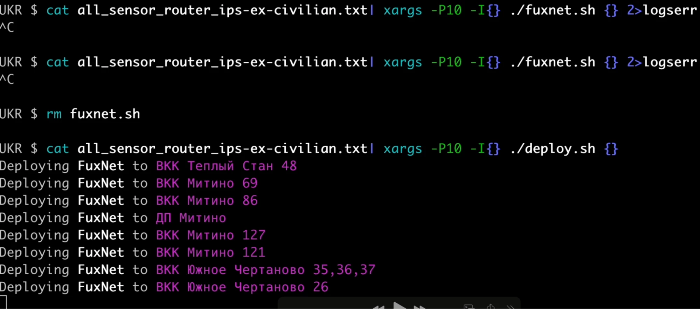Image resolution: width=700 pixels, height=309 pixels.
Task: Click the rewind button in the player bar
Action: coord(379,307)
